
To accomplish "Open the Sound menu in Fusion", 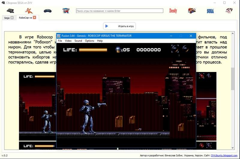I will 78,41.
